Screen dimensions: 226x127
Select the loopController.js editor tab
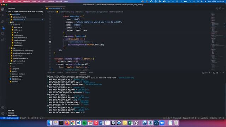point(55,8)
